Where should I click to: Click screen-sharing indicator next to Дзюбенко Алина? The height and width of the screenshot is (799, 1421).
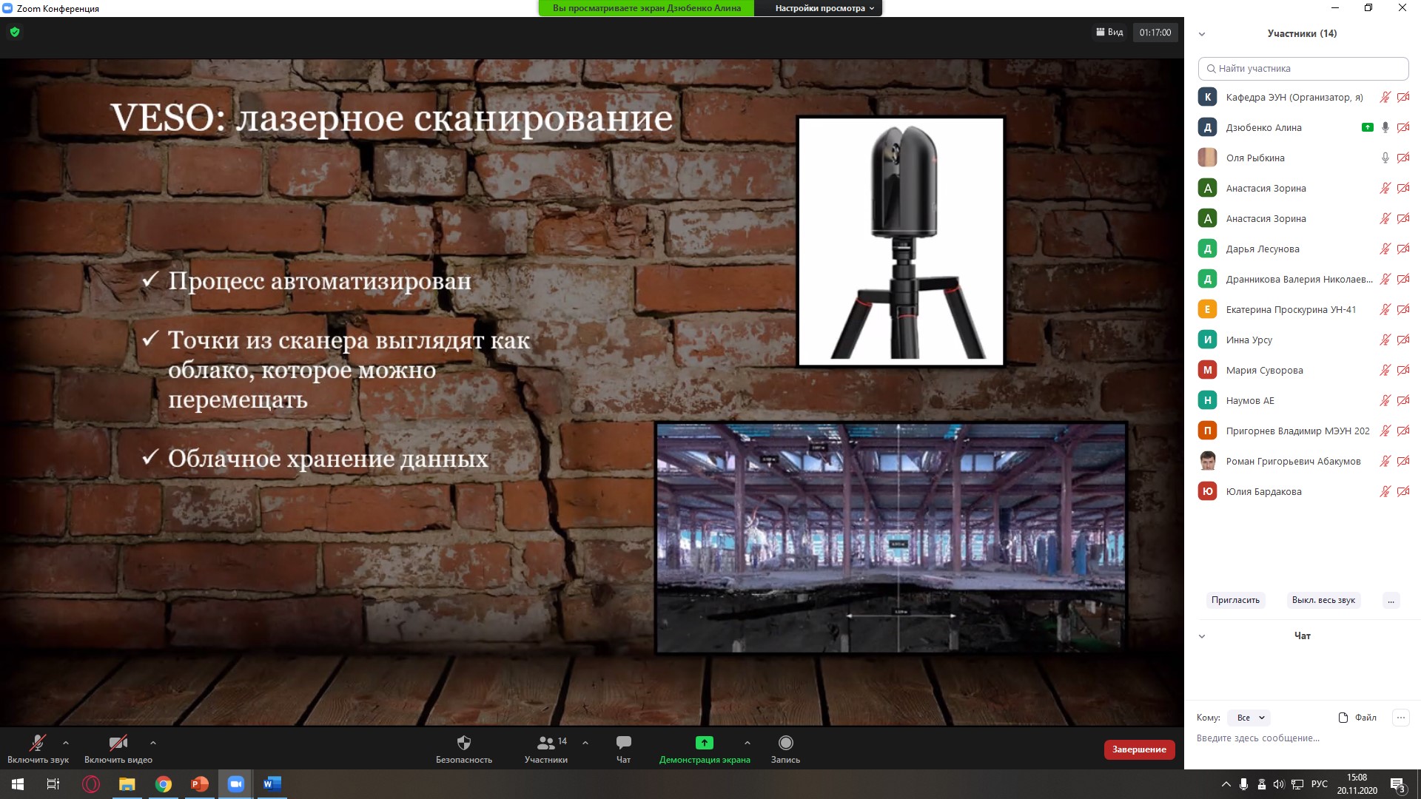[x=1368, y=127]
